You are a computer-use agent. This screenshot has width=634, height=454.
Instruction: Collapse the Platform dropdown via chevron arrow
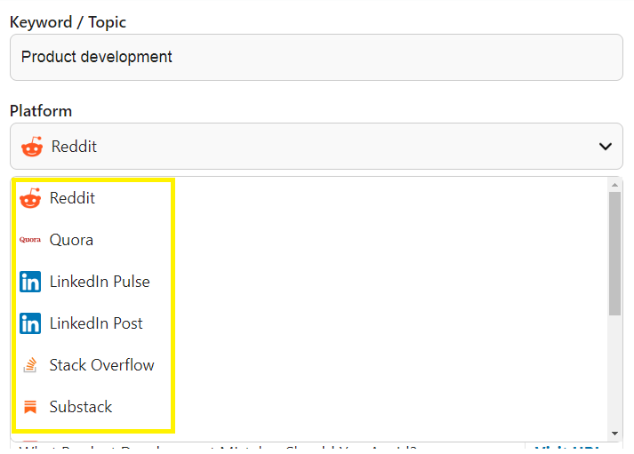click(606, 147)
